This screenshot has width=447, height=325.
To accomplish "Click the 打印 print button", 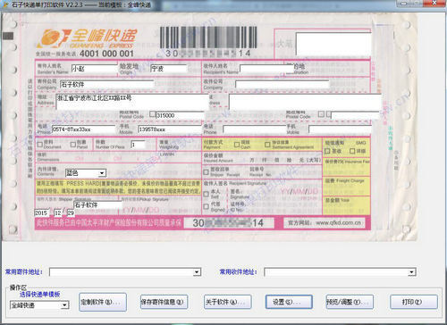I will (414, 302).
